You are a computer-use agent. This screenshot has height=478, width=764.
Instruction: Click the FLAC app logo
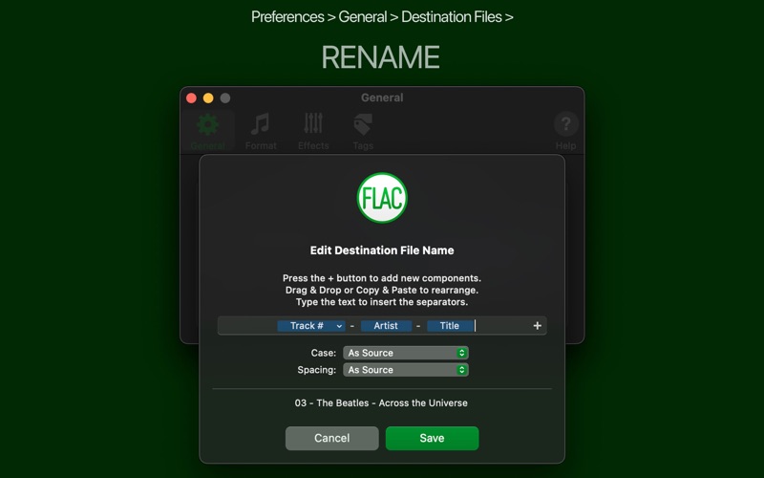[382, 198]
